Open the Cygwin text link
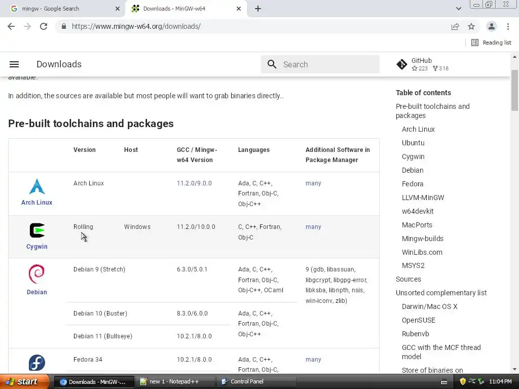Screen dimensions: 519x389 [x=36, y=247]
